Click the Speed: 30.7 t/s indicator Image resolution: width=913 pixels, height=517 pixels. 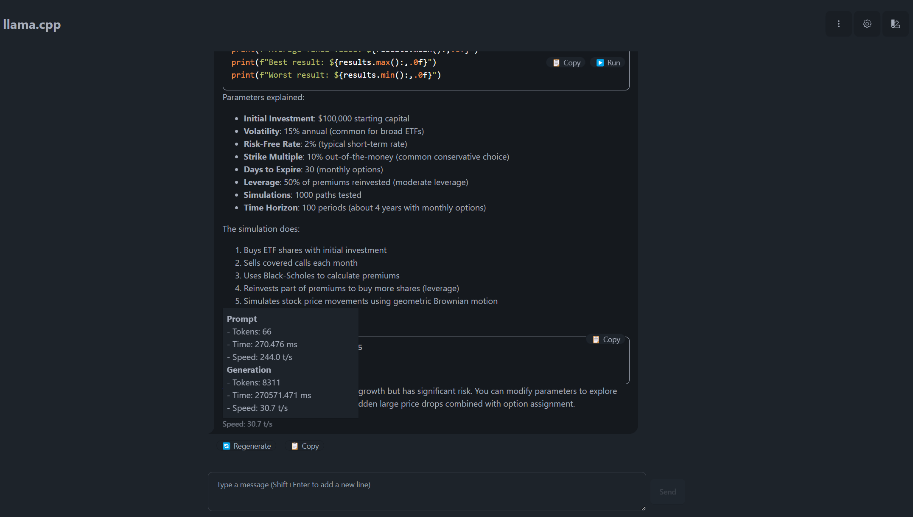coord(247,424)
